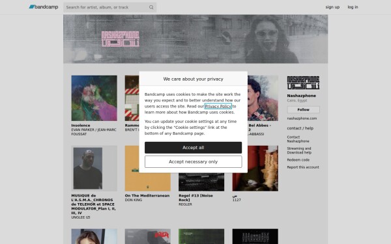Open the MUSIQUE de L'A.S.M.A._CHRONOS title link
Screen dimensions: 391x244
[x=93, y=204]
